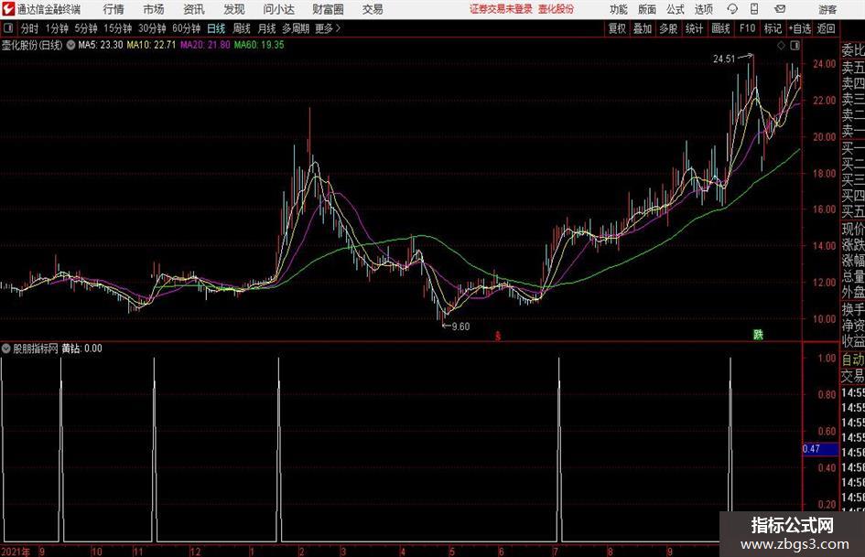Click the 叠加 overlay button
This screenshot has width=865, height=557.
(643, 28)
